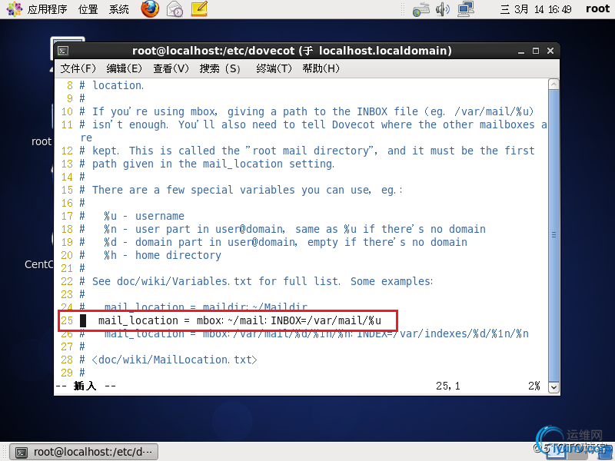Open the 文件(F) menu in terminal

[78, 68]
